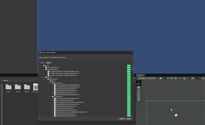205x125 pixels.
Task: Open the Editor folder in Assets panel
Action: [x=8, y=88]
